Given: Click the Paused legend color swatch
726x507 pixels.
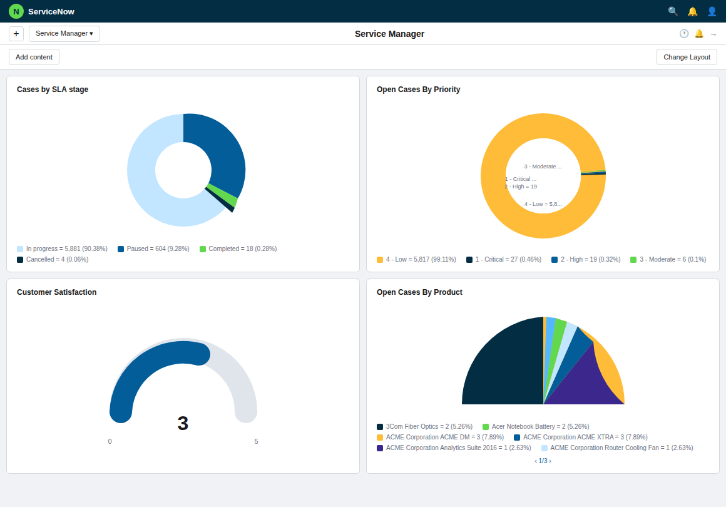Looking at the screenshot, I should pyautogui.click(x=121, y=249).
